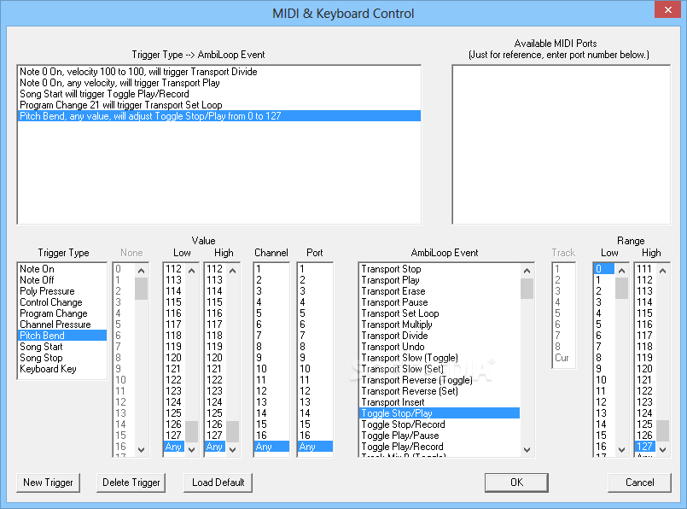Image resolution: width=687 pixels, height=509 pixels.
Task: Select the 'Program Change 21' trigger row
Action: [x=219, y=105]
